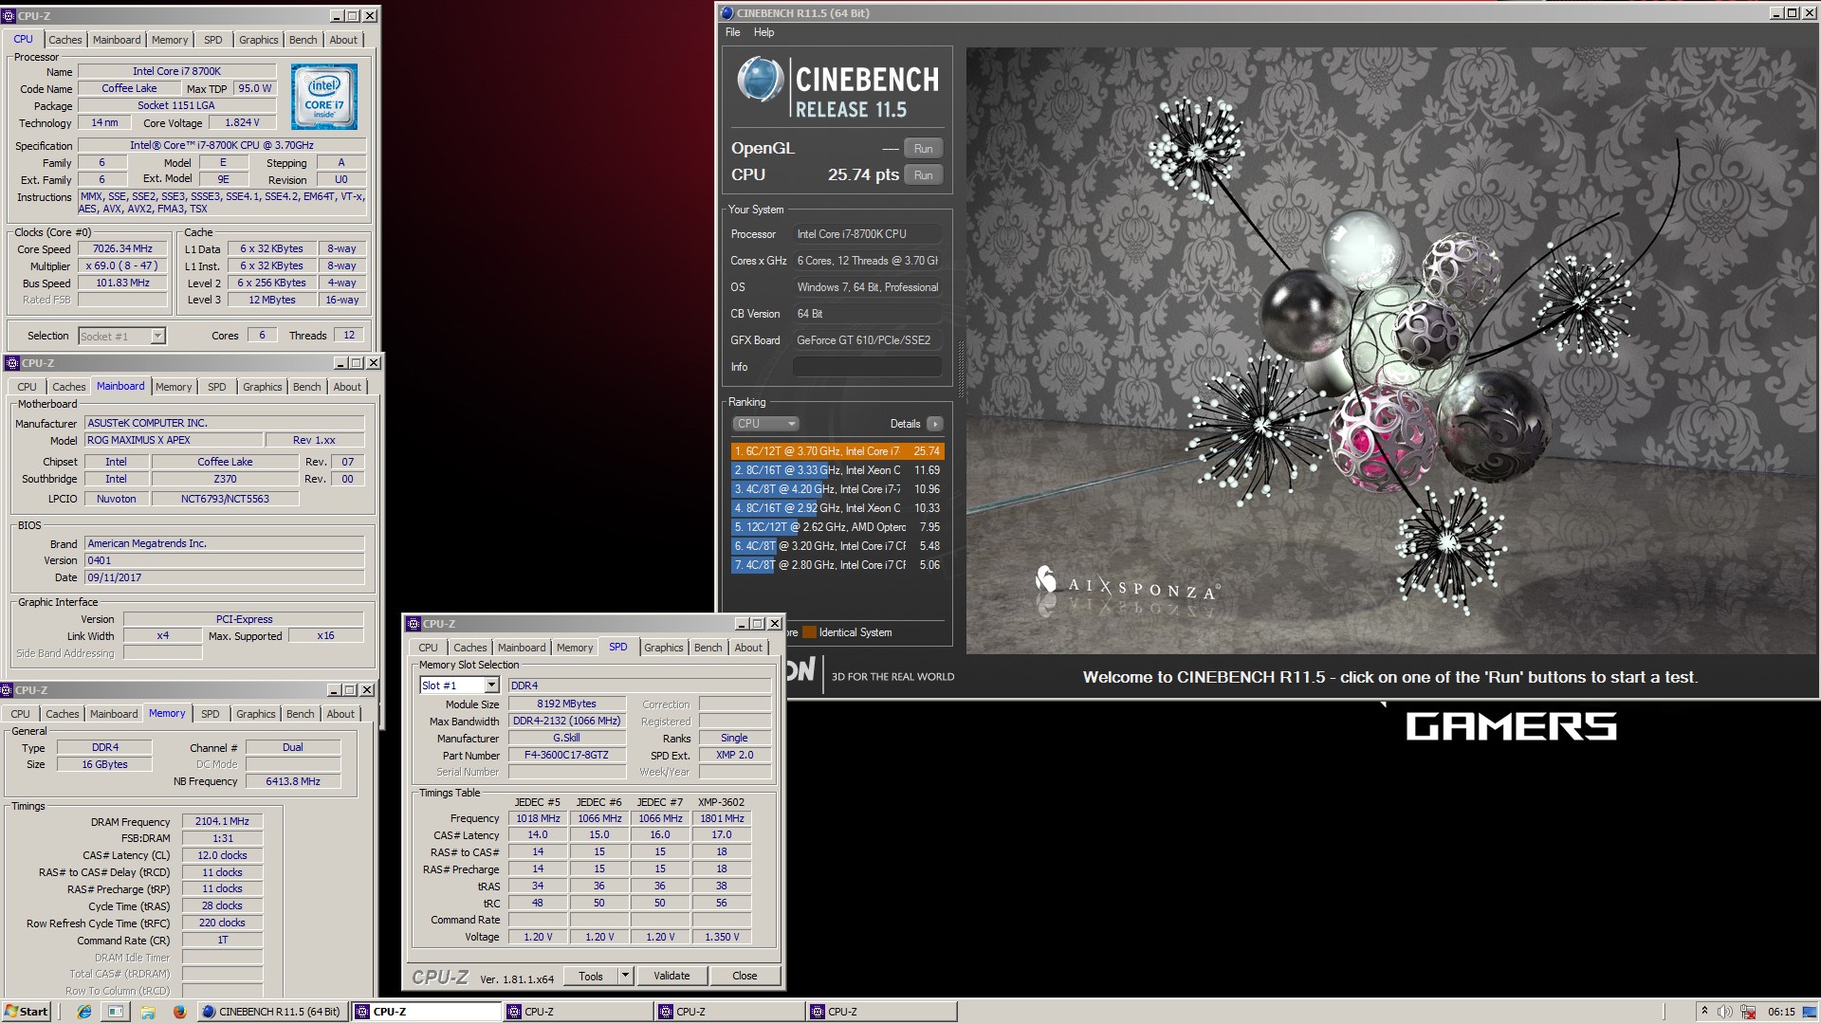Open the Slot #1 memory slot dropdown
This screenshot has height=1024, width=1821.
pyautogui.click(x=491, y=686)
